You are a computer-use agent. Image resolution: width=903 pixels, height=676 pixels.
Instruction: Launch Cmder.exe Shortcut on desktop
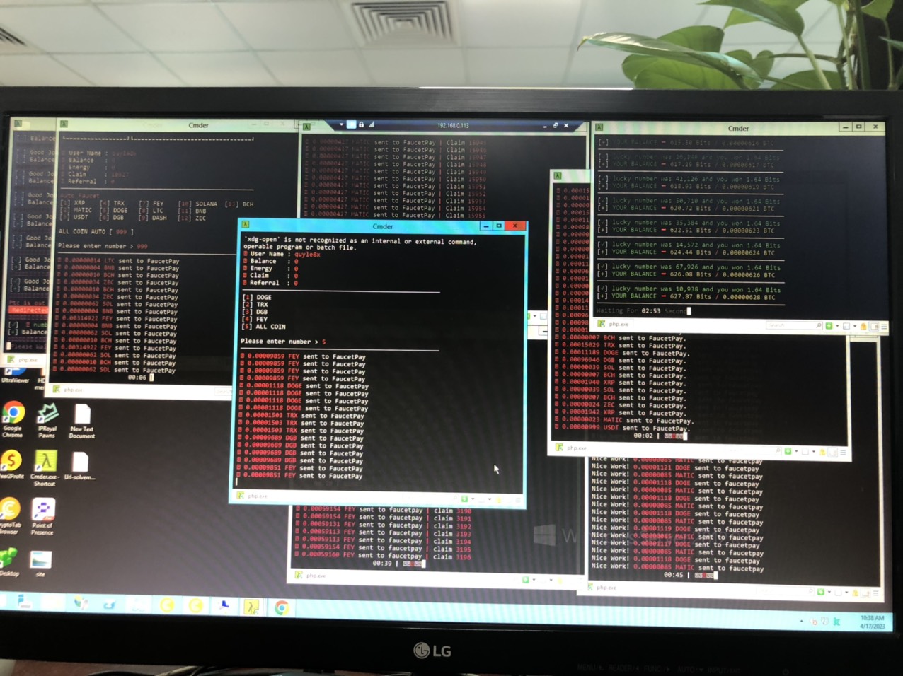pos(45,469)
